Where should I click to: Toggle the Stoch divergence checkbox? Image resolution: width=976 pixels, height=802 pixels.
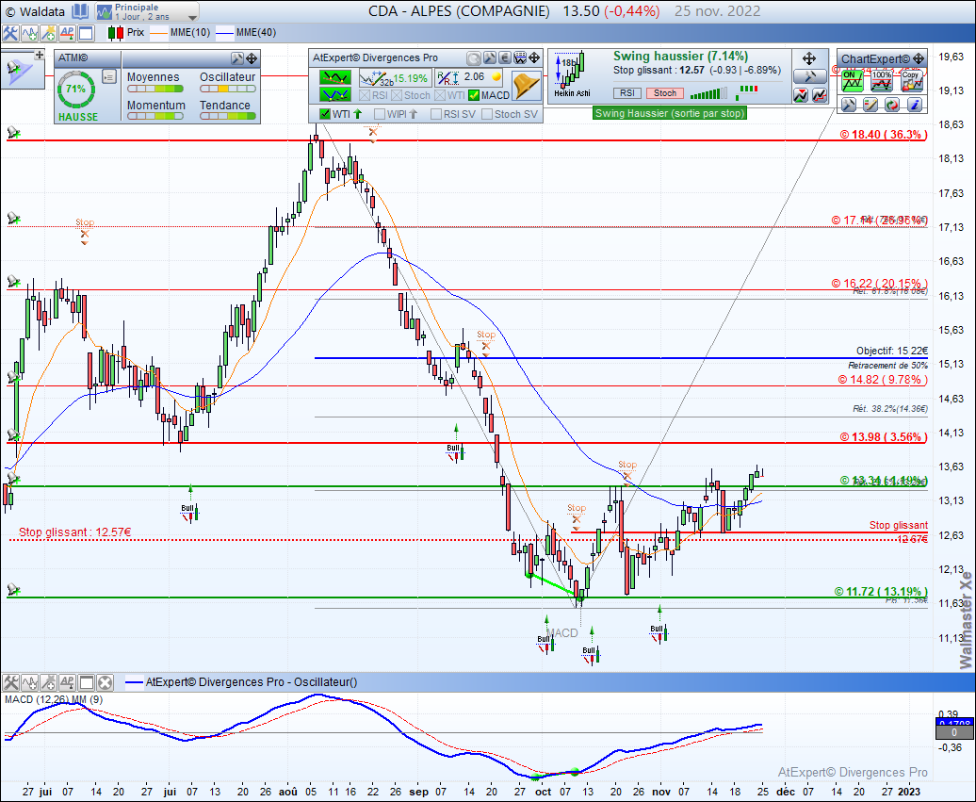[x=397, y=95]
